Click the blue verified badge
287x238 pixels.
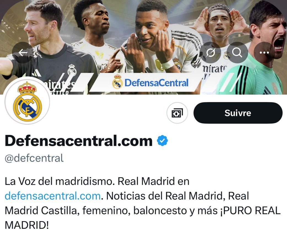pyautogui.click(x=162, y=141)
